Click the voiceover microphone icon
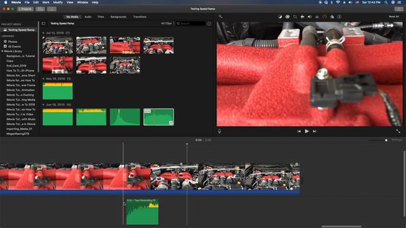This screenshot has width=406, height=228. pos(219,131)
